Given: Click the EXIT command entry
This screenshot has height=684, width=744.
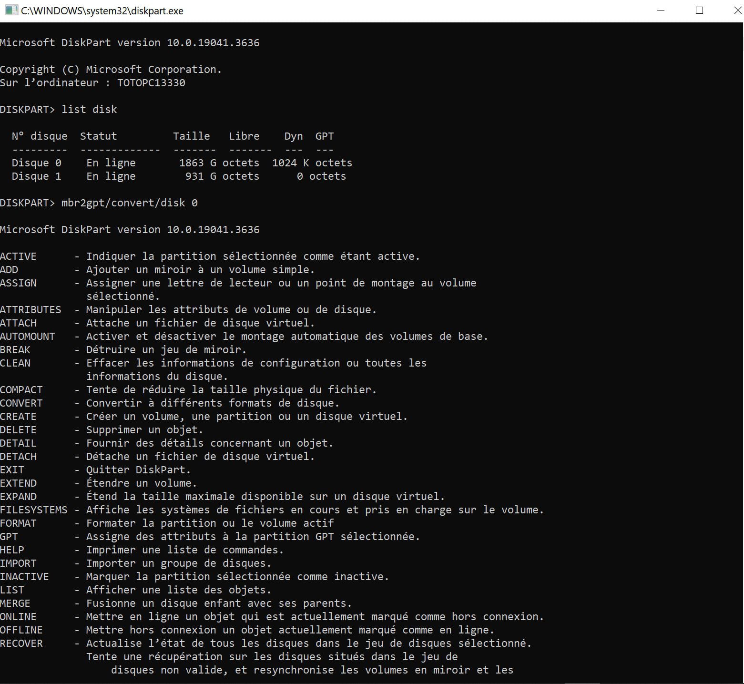Looking at the screenshot, I should click(12, 470).
